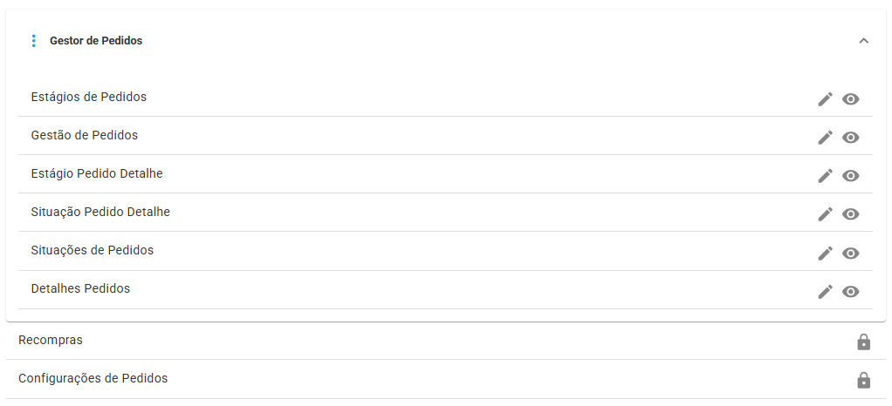Viewport: 892px width, 406px height.
Task: Select the Detalhes Pedidos row label
Action: [81, 288]
